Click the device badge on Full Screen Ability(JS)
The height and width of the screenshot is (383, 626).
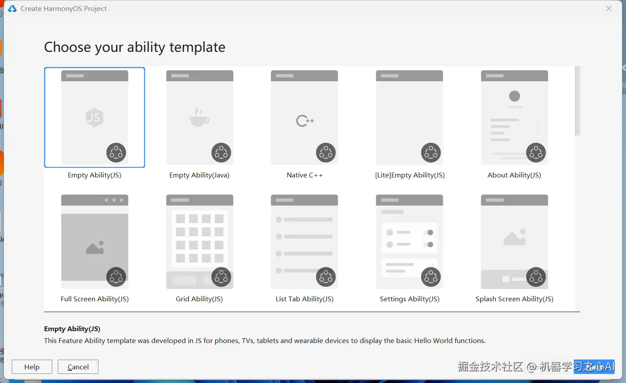[116, 277]
